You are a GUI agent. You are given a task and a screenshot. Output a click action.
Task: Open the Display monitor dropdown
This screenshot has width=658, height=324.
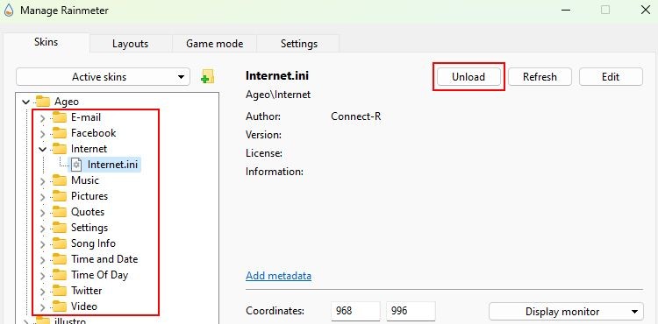click(x=566, y=312)
